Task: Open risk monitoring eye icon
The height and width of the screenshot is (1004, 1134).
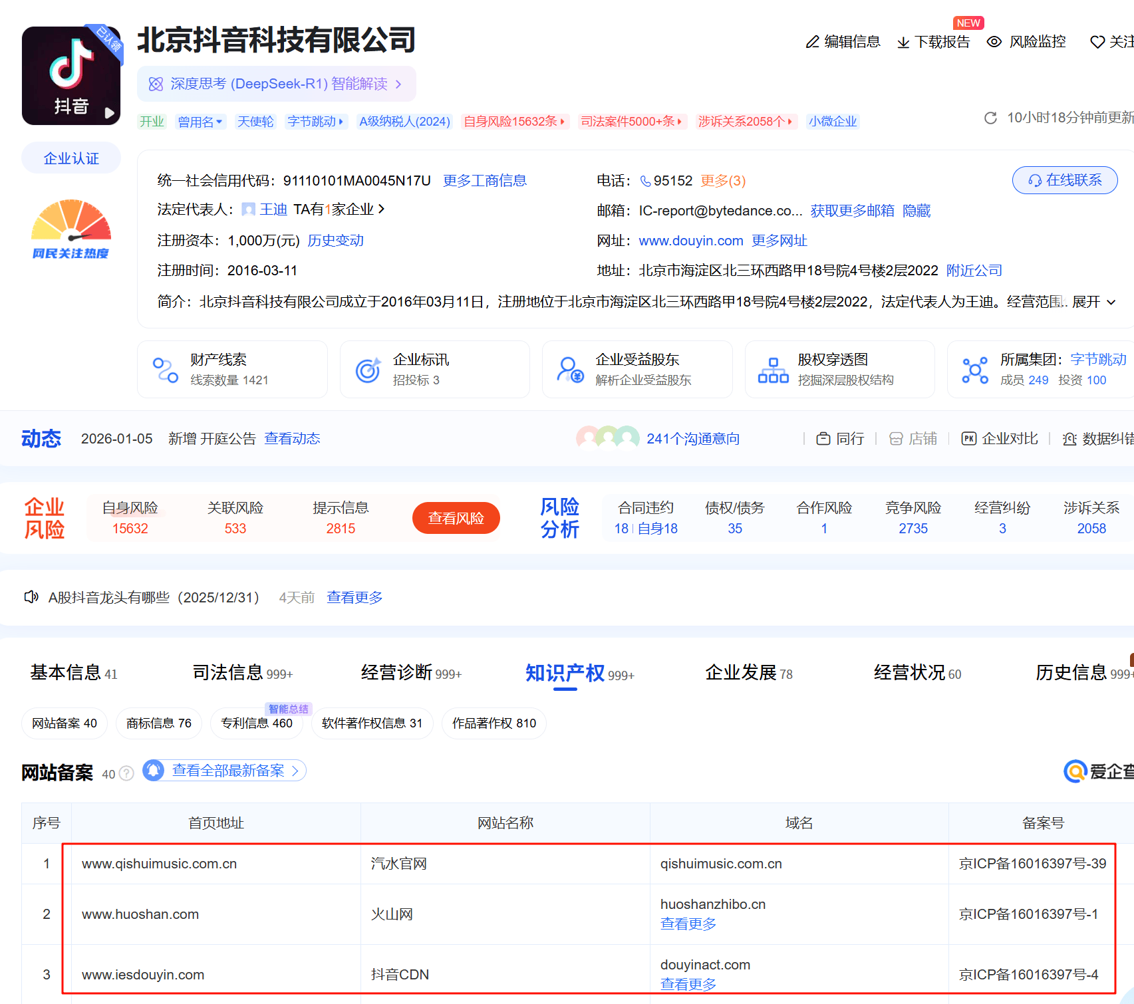Action: pyautogui.click(x=994, y=42)
